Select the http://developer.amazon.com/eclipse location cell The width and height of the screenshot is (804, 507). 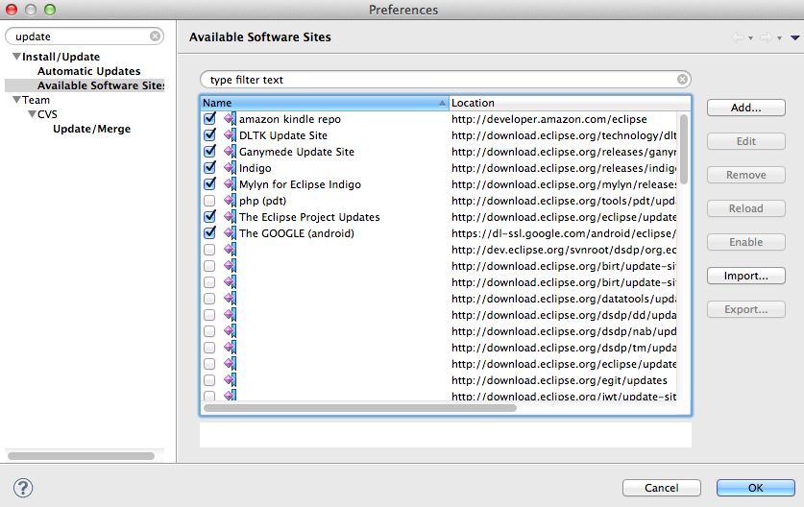pyautogui.click(x=549, y=119)
